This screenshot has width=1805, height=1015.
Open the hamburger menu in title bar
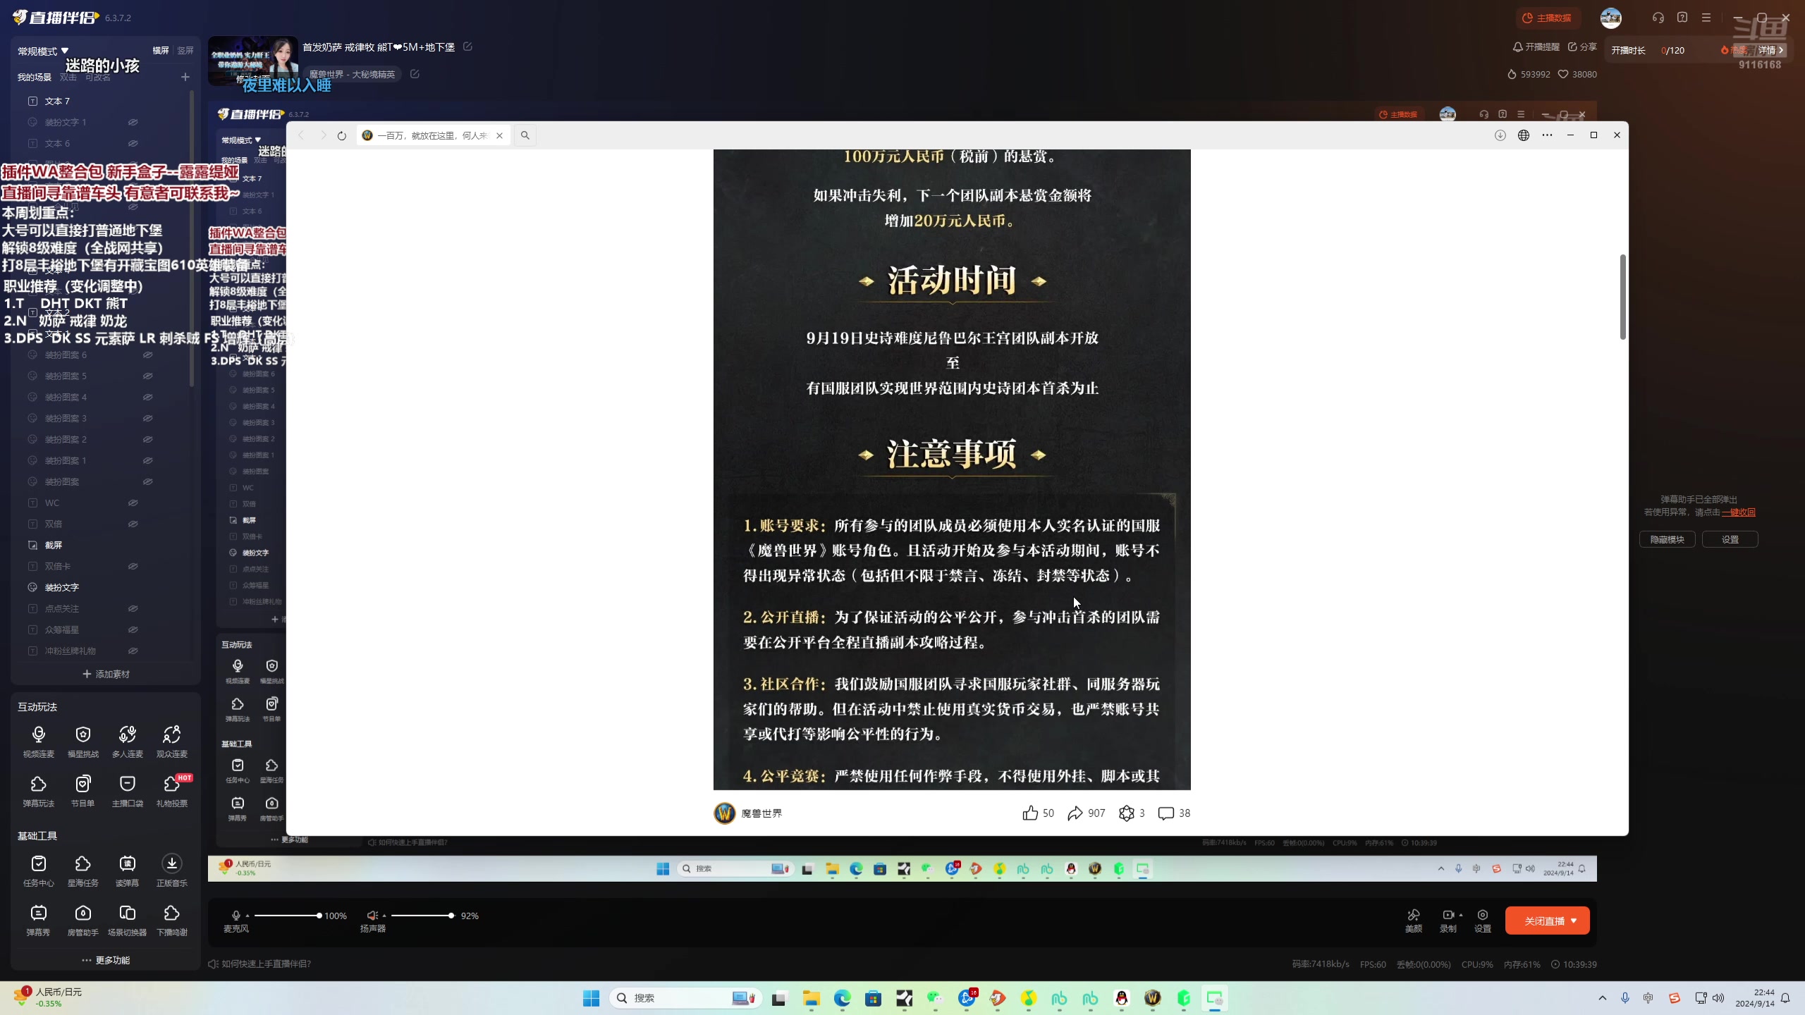click(x=1706, y=18)
